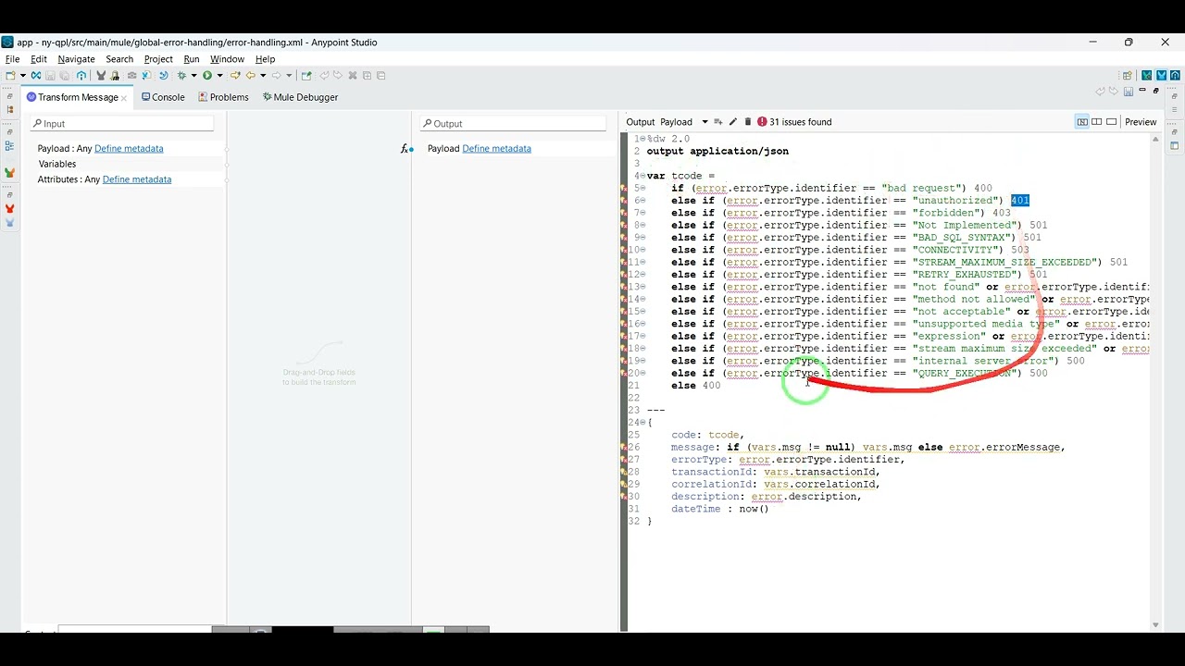Open the Debug configurations dropdown arrow
1185x666 pixels.
click(x=193, y=76)
